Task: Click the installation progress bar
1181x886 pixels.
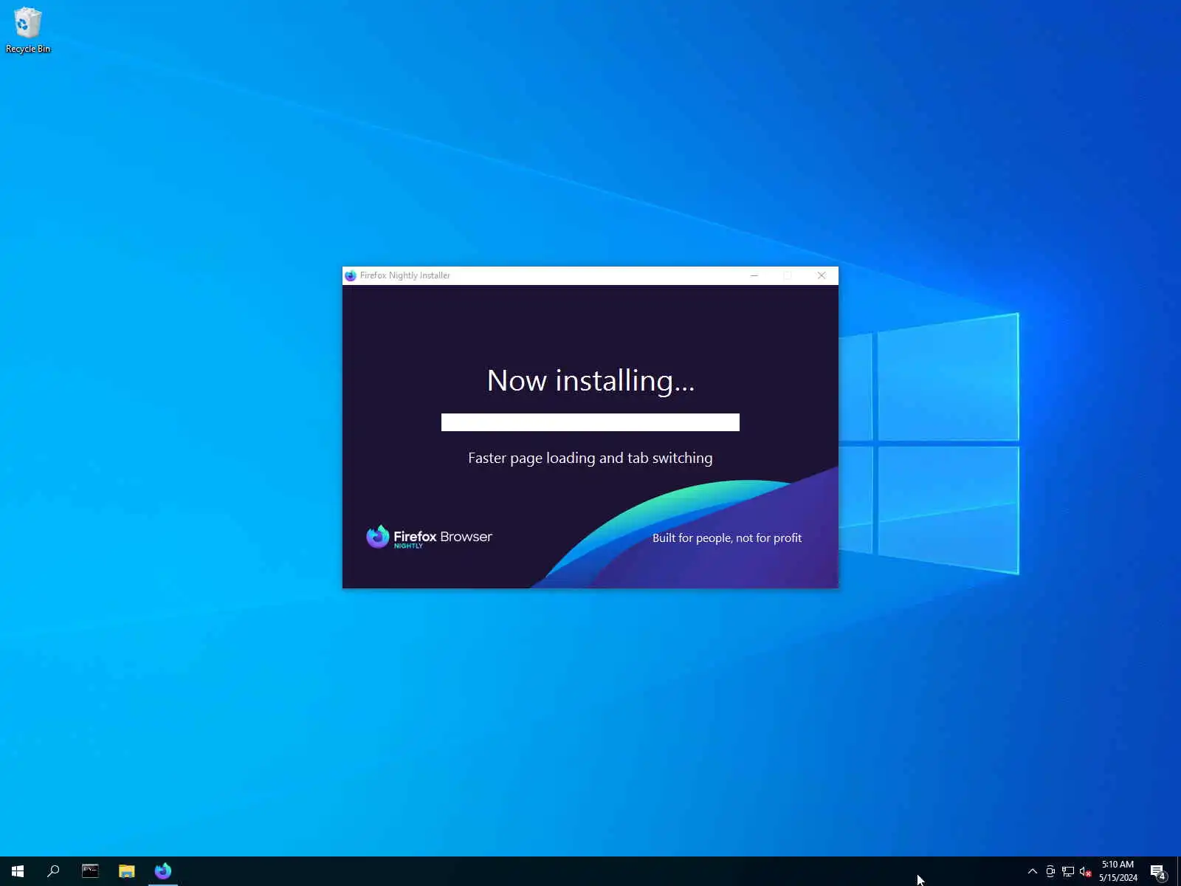Action: coord(590,422)
